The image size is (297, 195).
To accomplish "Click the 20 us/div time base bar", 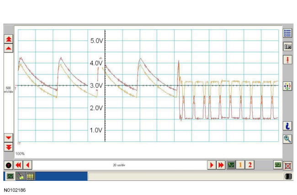I will pyautogui.click(x=120, y=165).
